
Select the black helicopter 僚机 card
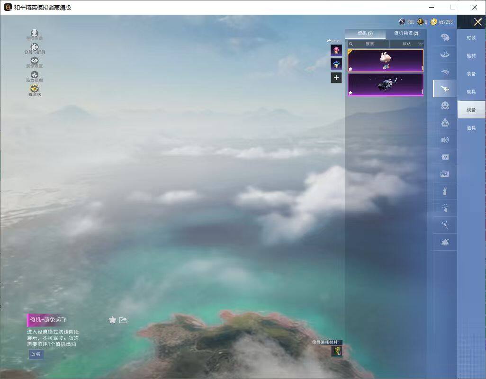[385, 84]
